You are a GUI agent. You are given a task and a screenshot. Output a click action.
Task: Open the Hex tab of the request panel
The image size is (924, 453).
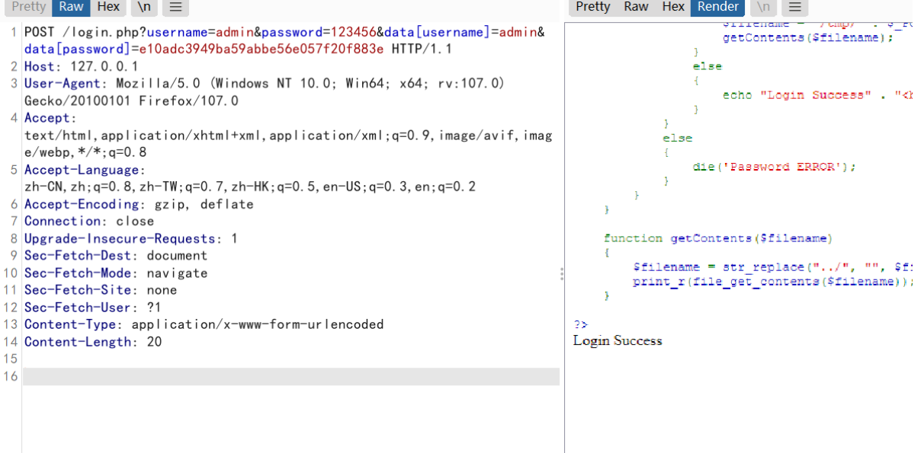[x=108, y=8]
